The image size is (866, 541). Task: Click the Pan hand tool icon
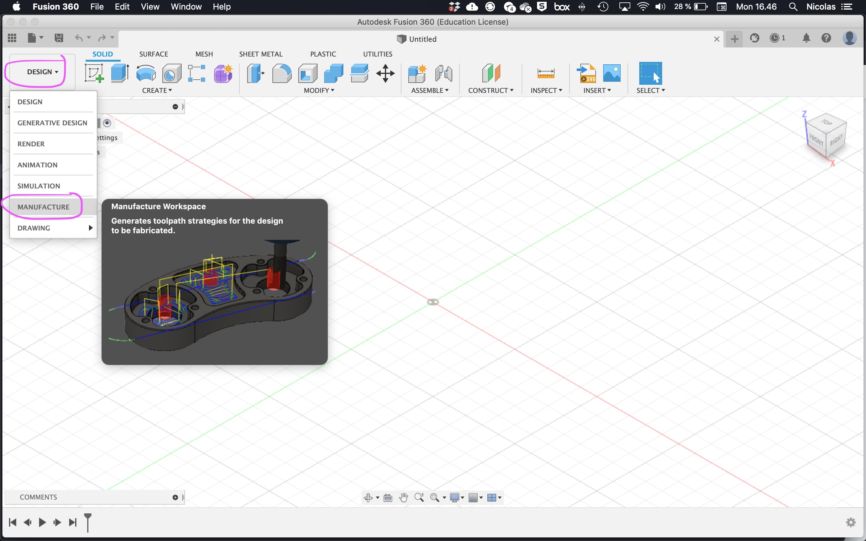pyautogui.click(x=404, y=497)
